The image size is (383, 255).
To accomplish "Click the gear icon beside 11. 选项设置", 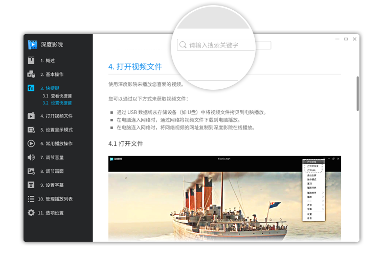I will (31, 213).
